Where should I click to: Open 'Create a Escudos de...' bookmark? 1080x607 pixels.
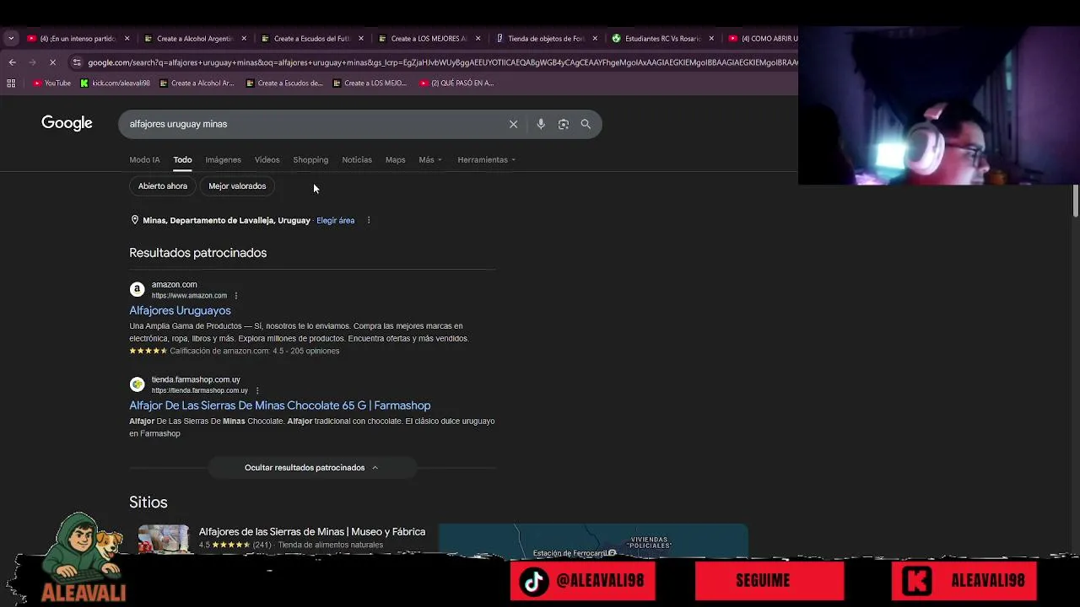(x=284, y=83)
